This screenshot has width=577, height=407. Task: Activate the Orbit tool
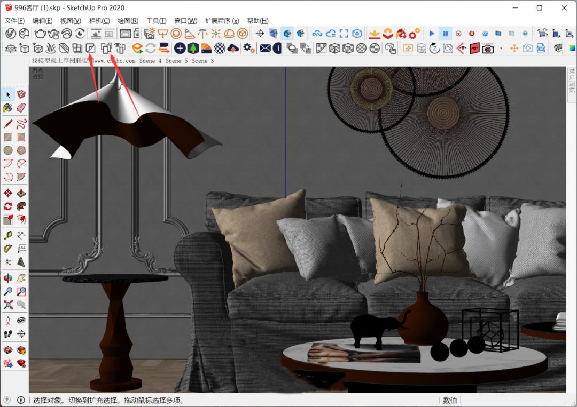point(7,278)
